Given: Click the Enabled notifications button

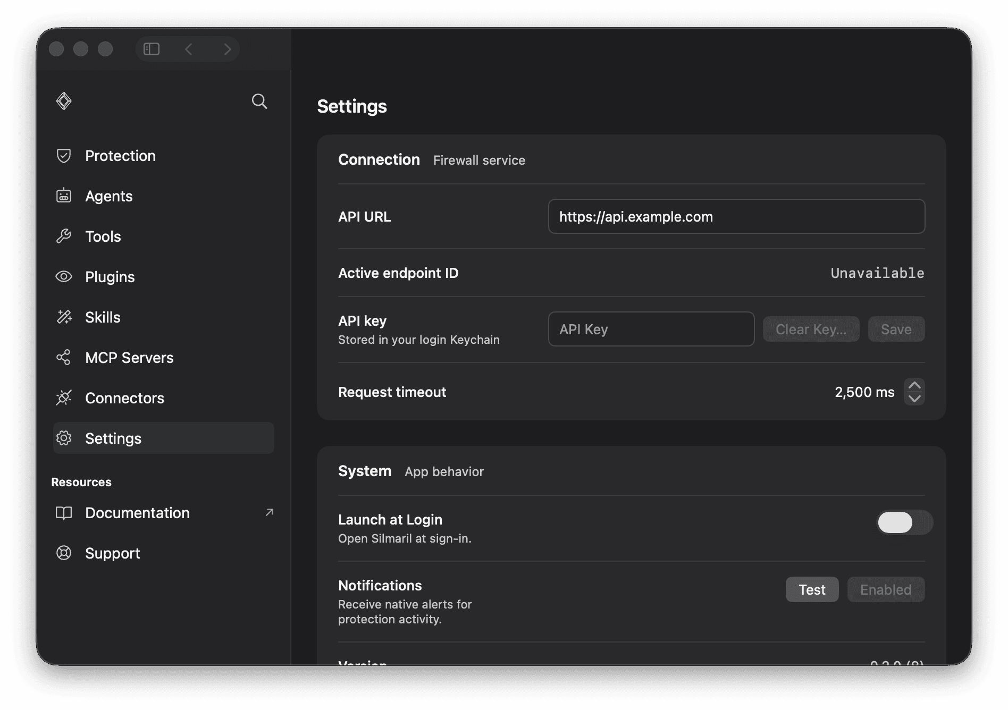Looking at the screenshot, I should (x=886, y=589).
